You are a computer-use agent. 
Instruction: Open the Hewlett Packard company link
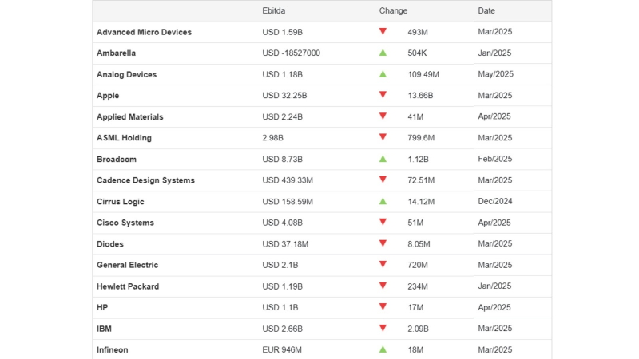pos(128,286)
